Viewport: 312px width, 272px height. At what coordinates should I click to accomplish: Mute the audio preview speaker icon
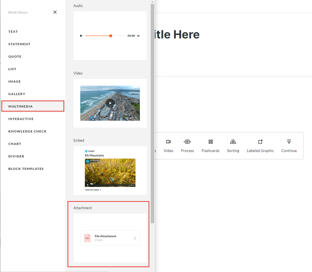tap(138, 36)
